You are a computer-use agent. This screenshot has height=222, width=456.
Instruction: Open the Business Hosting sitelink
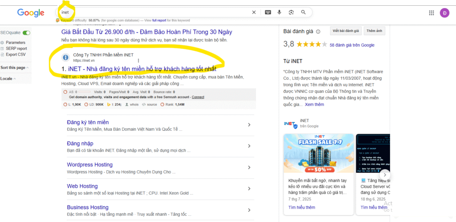[88, 207]
